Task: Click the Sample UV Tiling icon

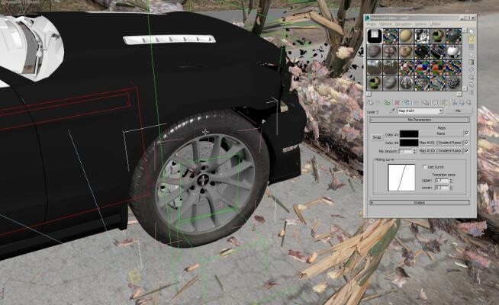Action: pos(472,54)
